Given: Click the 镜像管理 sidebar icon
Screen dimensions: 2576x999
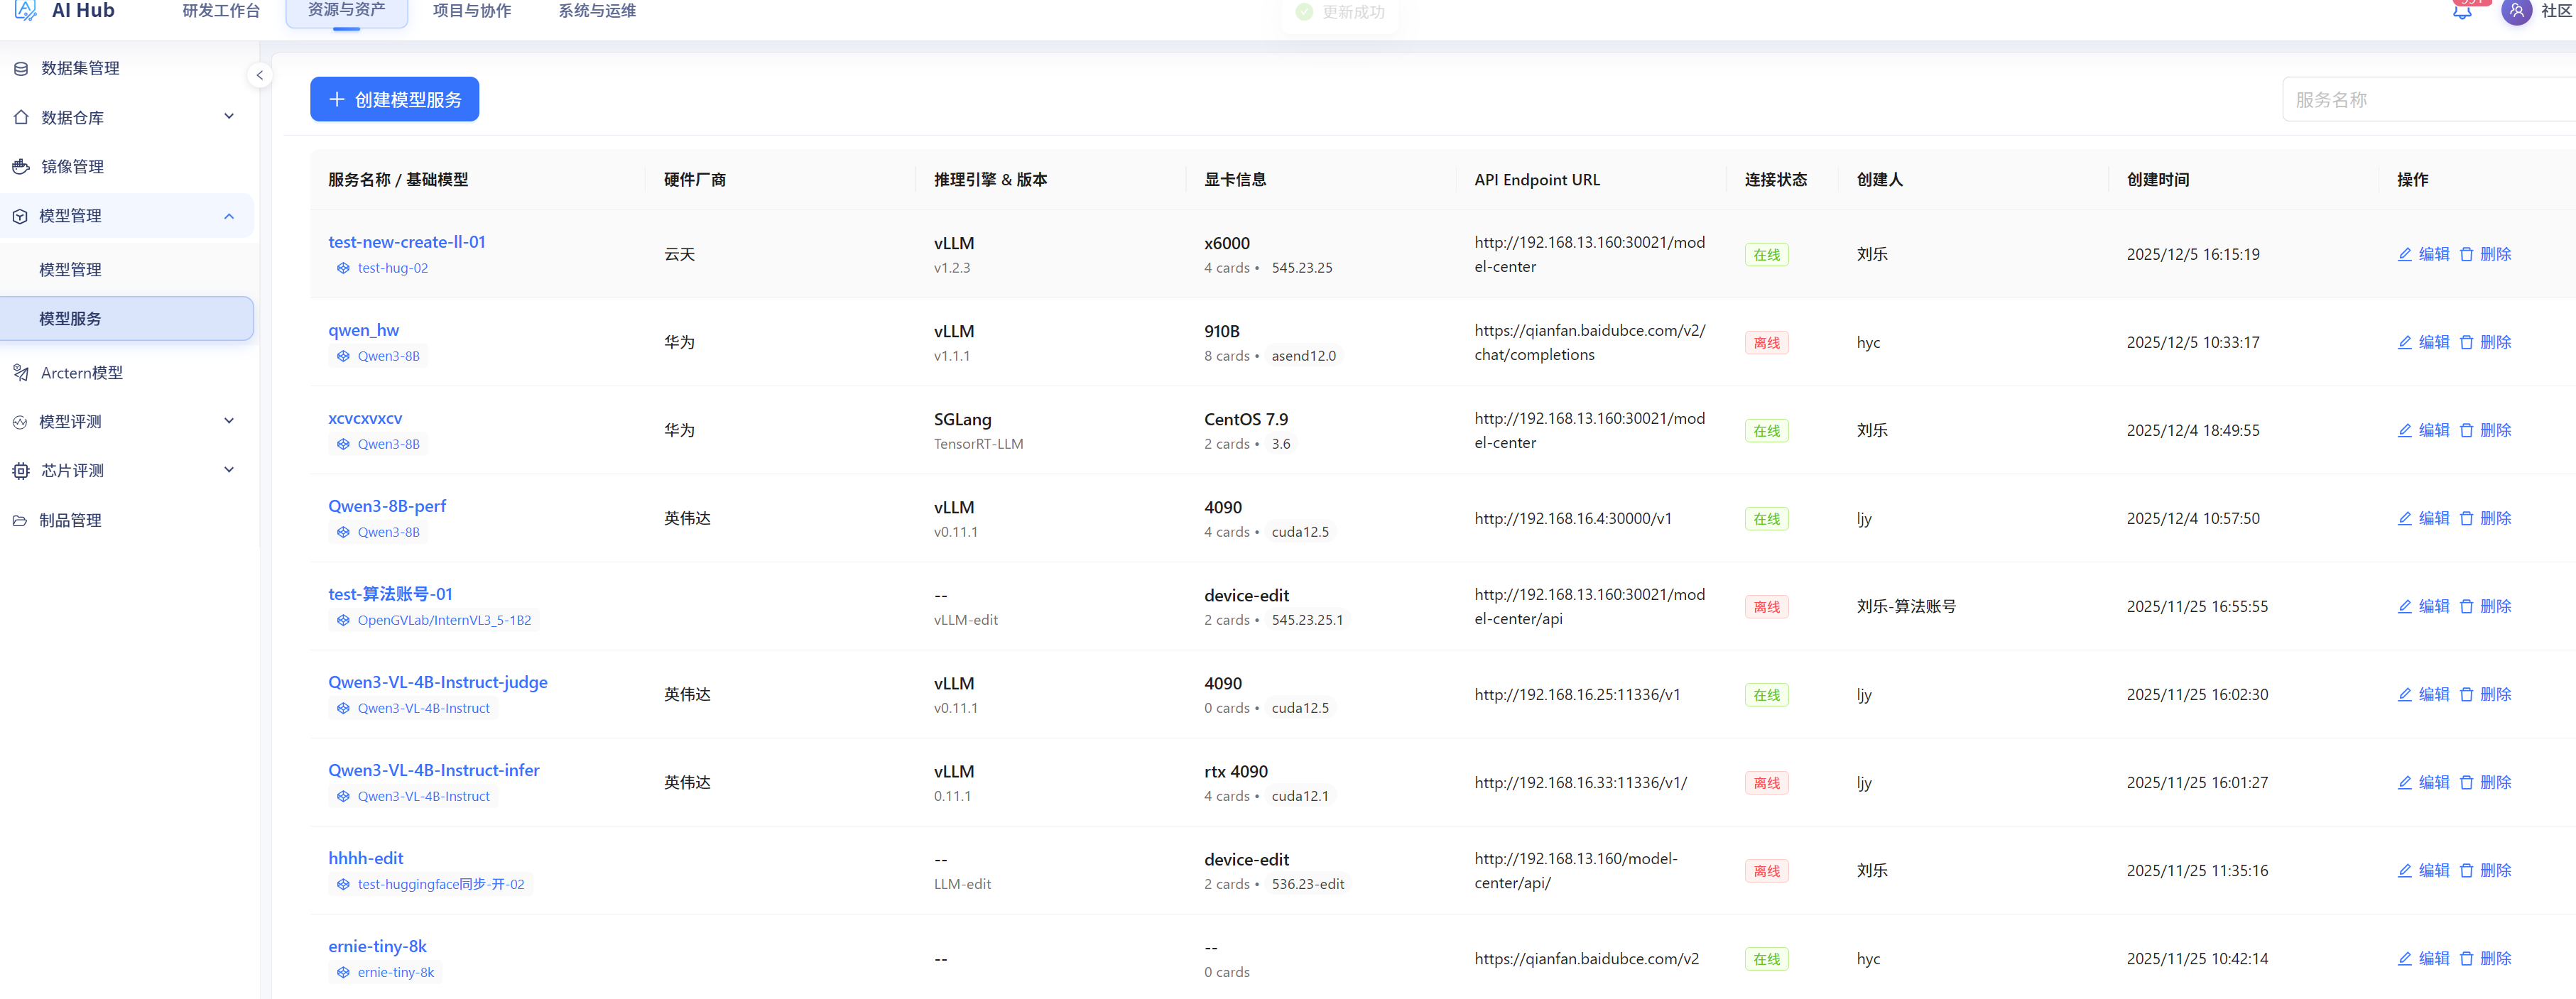Looking at the screenshot, I should (x=21, y=167).
